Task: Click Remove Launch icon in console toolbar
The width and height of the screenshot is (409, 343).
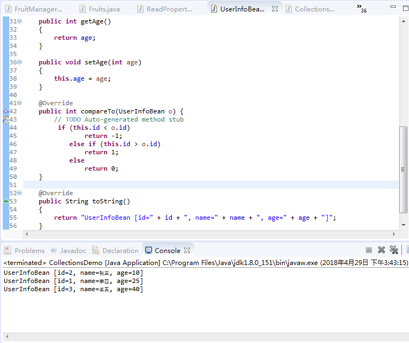Action: click(x=381, y=250)
